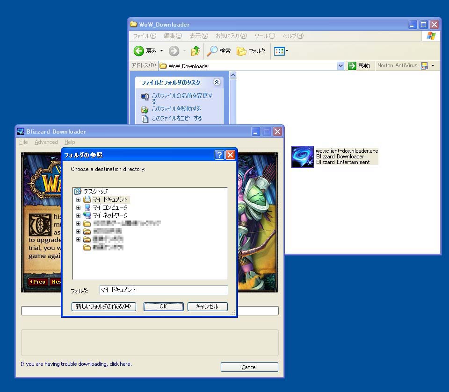Click rename file task icon in side panel

point(145,96)
